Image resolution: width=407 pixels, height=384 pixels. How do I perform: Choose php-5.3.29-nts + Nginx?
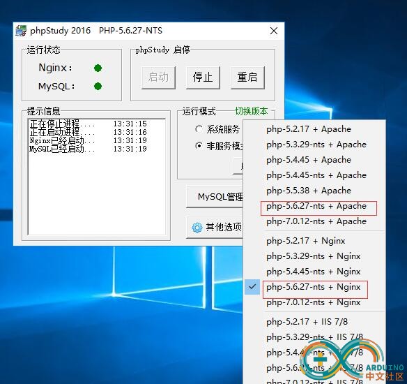(314, 256)
